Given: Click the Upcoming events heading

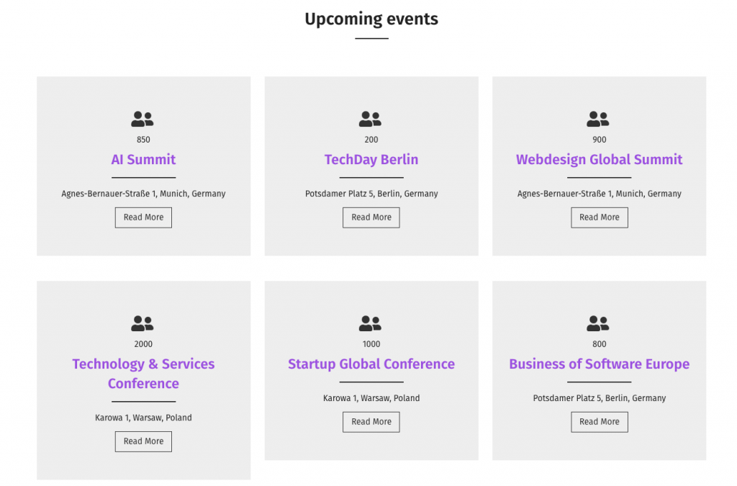Looking at the screenshot, I should (371, 19).
